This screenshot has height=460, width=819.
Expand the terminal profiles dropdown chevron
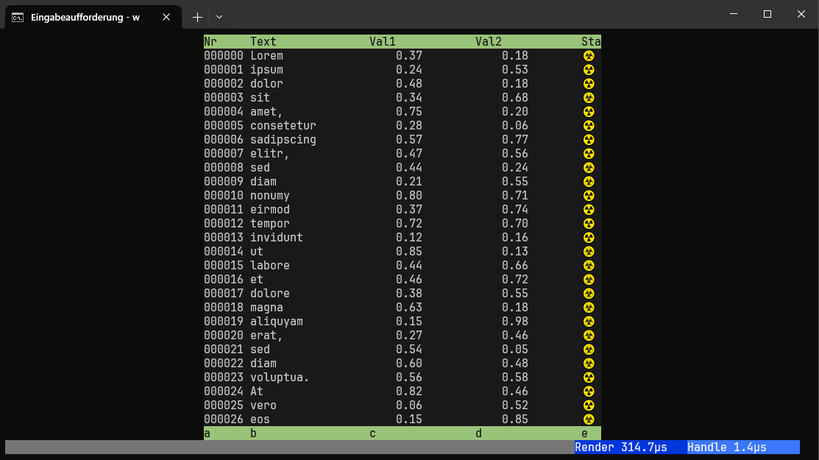[x=219, y=16]
